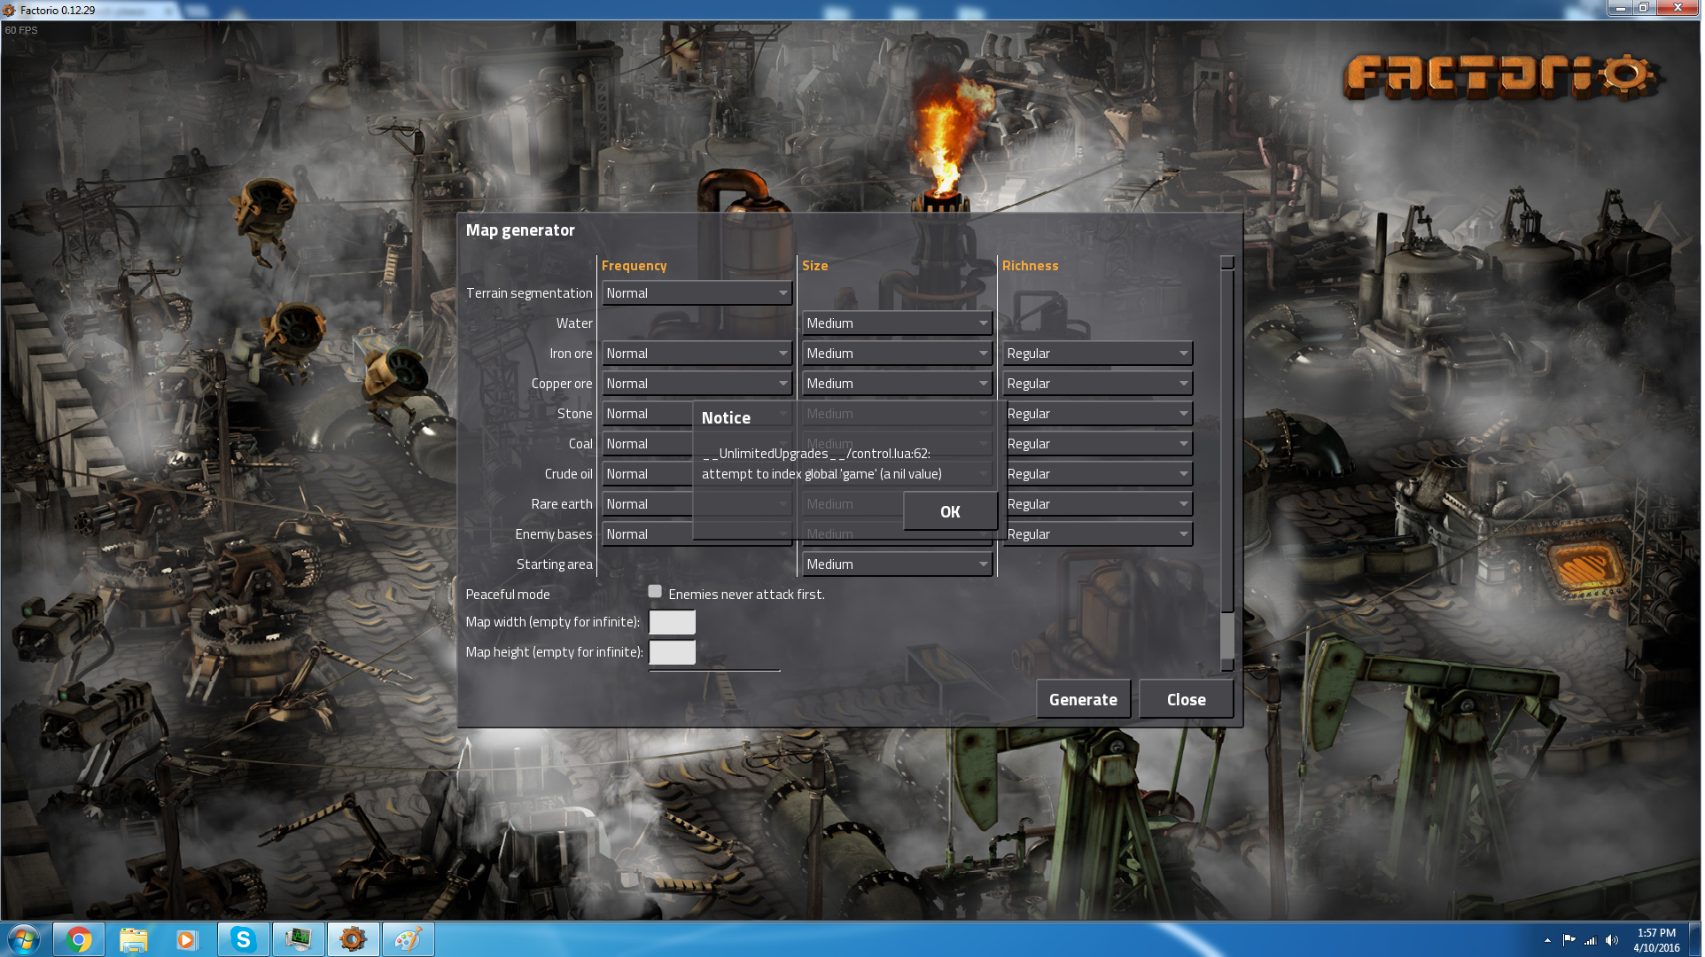This screenshot has width=1705, height=957.
Task: Open Water size dropdown
Action: pos(898,323)
